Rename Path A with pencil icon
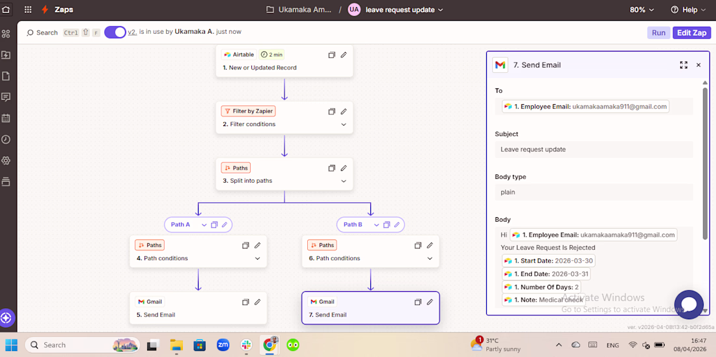This screenshot has width=716, height=357. tap(224, 224)
